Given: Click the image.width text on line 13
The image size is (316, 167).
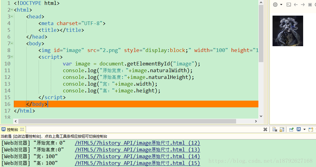Looking at the screenshot, I should pyautogui.click(x=135, y=84).
